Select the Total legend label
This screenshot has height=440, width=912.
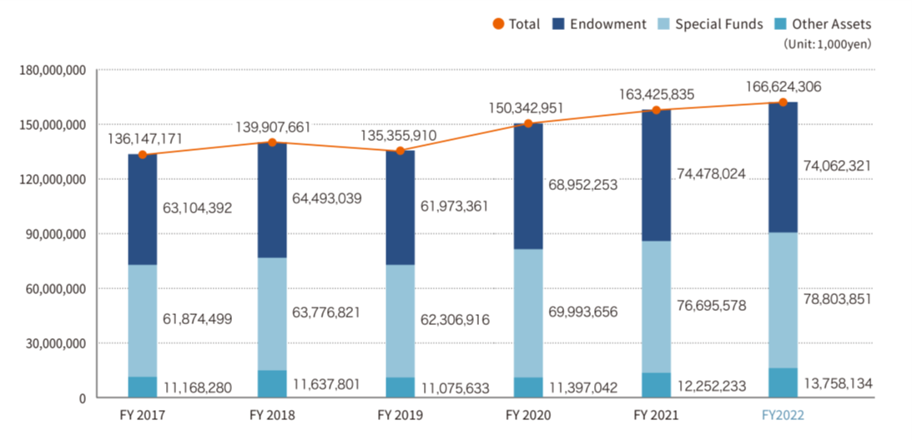click(x=524, y=24)
